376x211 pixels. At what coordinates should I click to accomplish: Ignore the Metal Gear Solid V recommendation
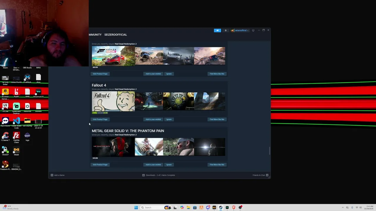click(x=169, y=165)
